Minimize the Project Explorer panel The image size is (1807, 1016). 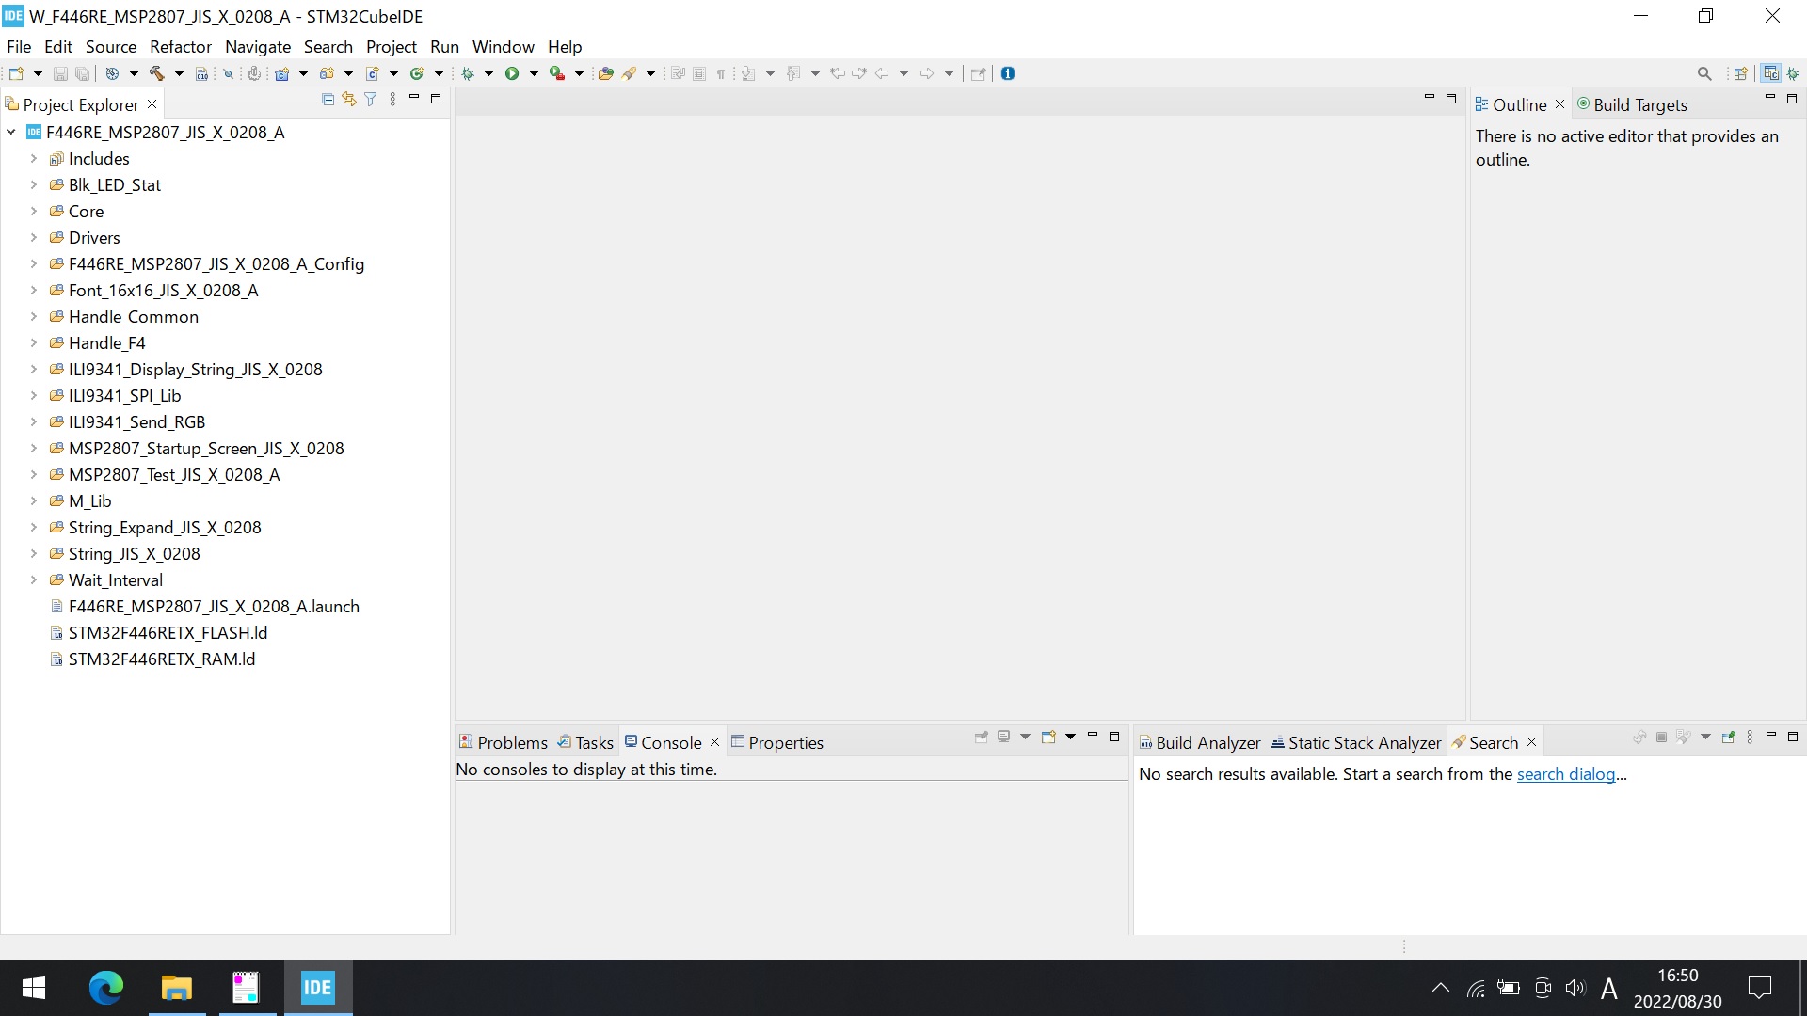(414, 98)
